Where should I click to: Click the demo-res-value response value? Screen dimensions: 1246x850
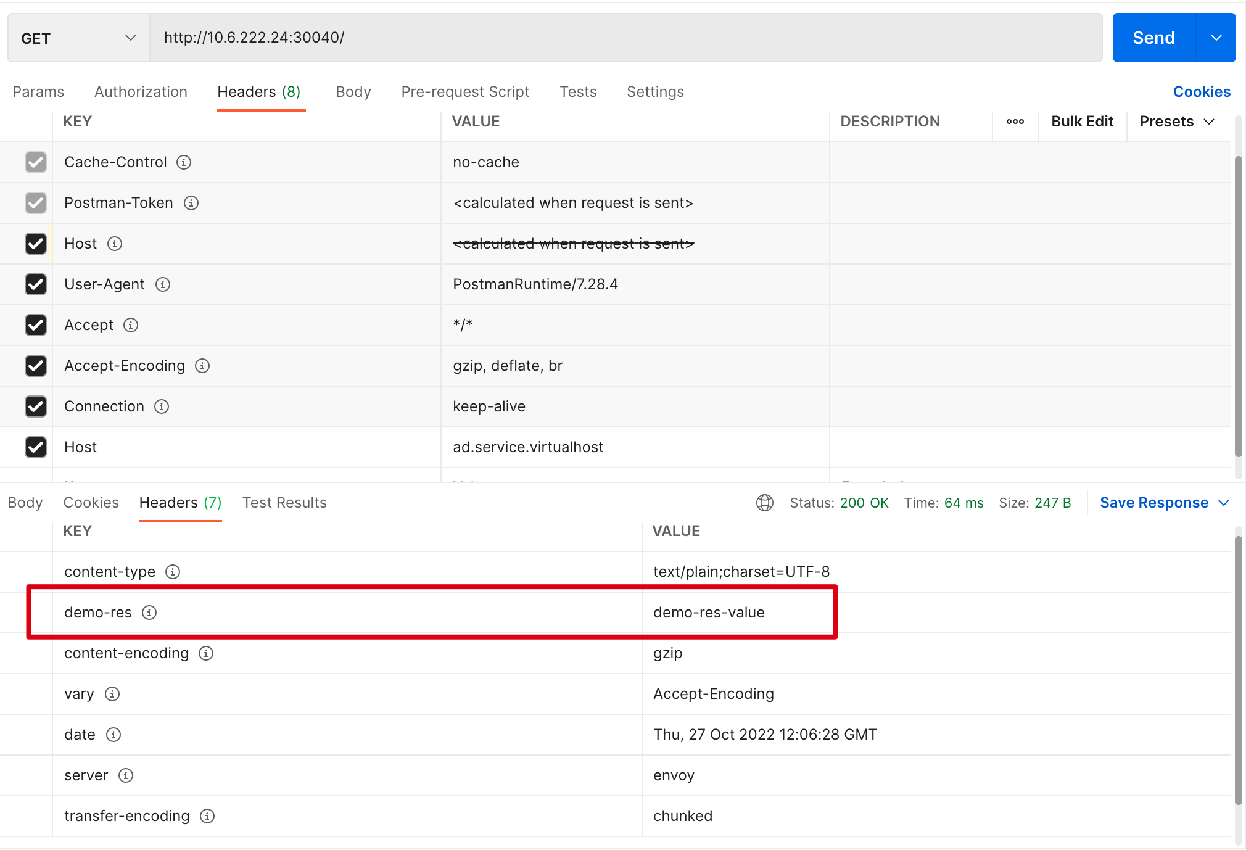(709, 613)
